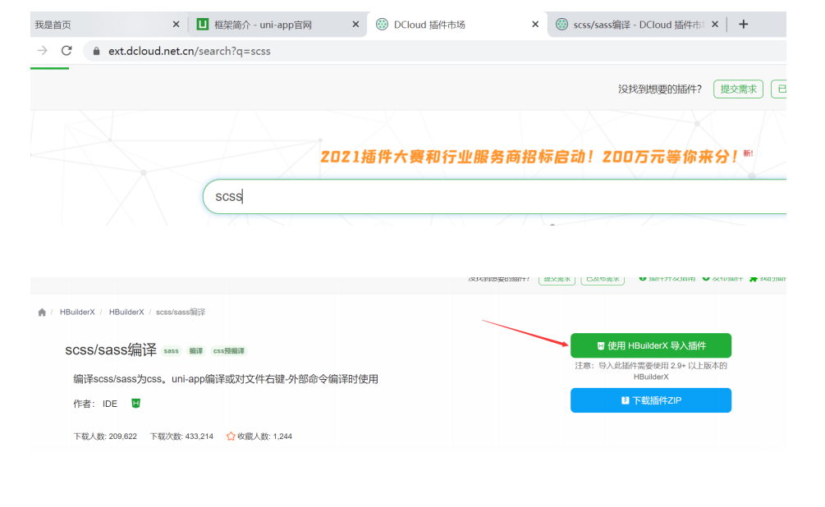Viewport: 825px width, 507px height.
Task: Click the upper 提交需求 button
Action: [738, 89]
